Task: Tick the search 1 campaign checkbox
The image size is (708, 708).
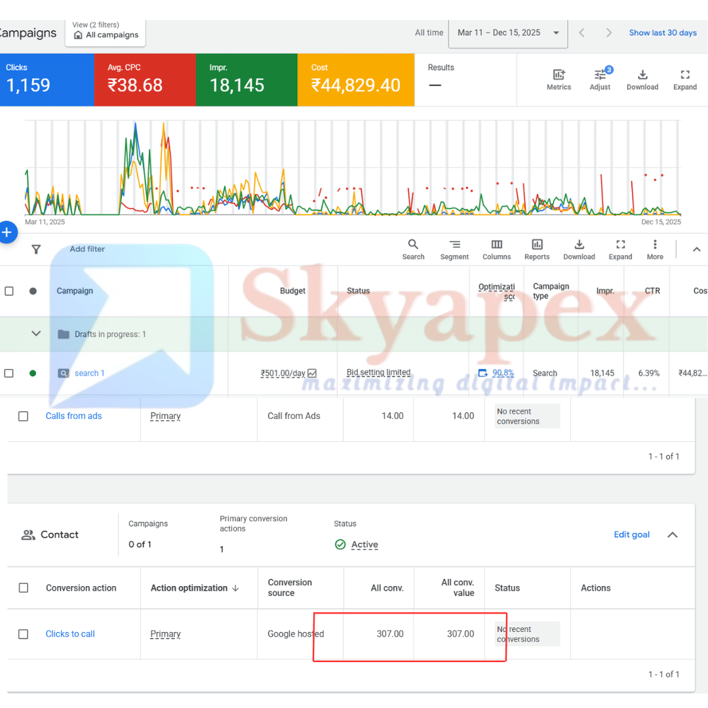Action: pos(9,373)
